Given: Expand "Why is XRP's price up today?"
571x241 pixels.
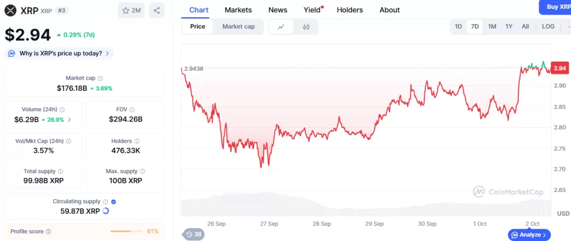Looking at the screenshot, I should point(59,54).
